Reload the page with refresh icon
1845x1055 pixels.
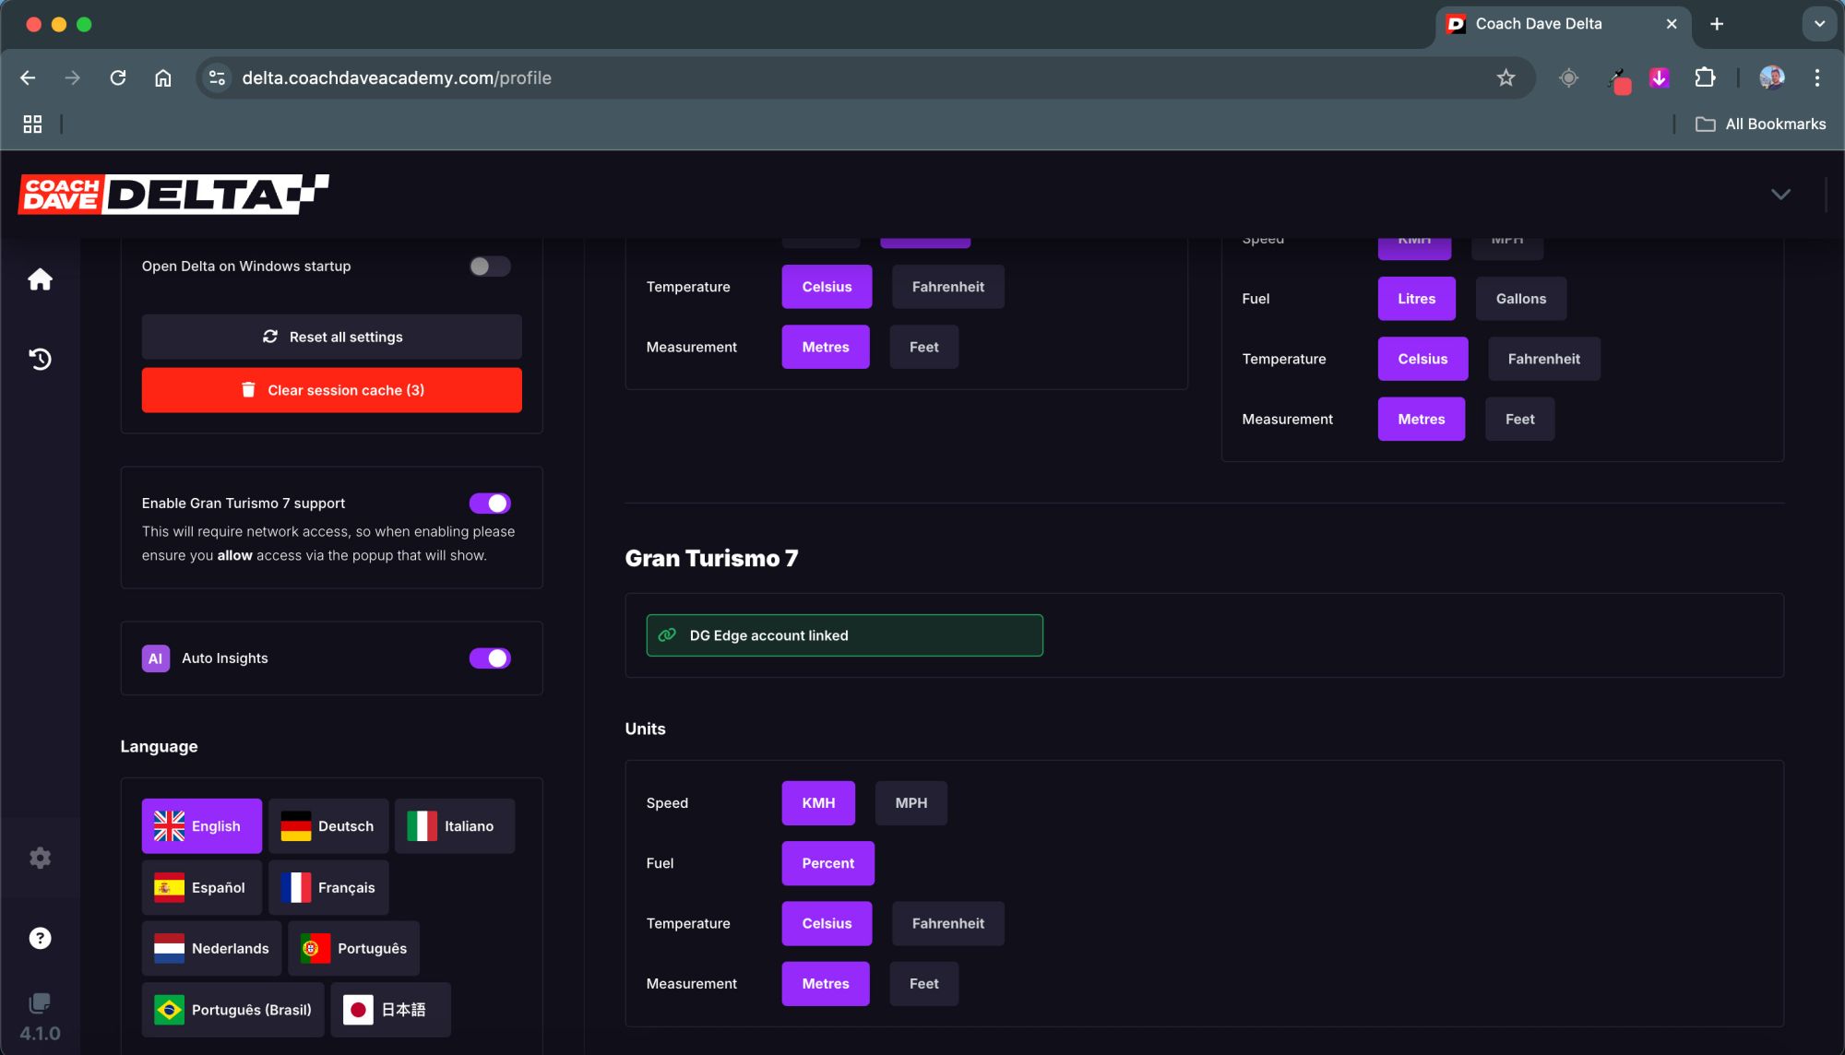click(118, 77)
